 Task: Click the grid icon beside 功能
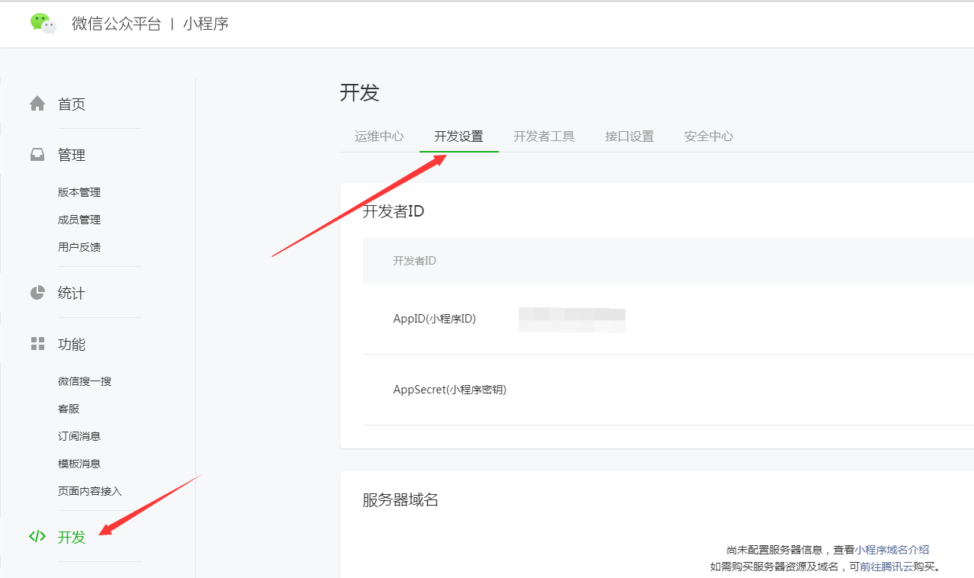tap(37, 344)
